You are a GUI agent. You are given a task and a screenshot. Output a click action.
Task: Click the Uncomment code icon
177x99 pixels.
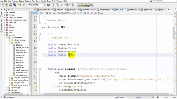point(101,13)
